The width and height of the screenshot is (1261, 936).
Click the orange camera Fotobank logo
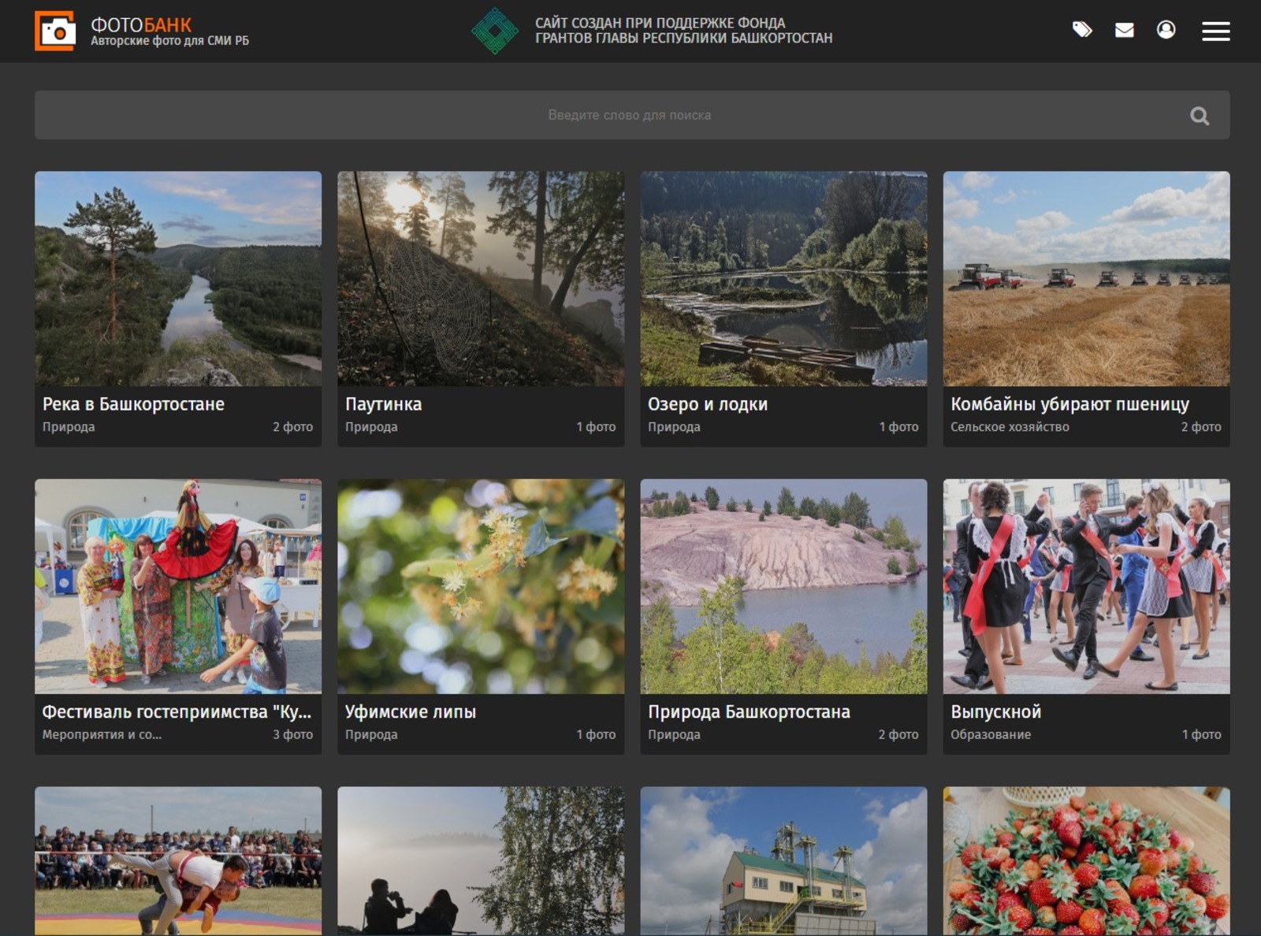[x=55, y=32]
